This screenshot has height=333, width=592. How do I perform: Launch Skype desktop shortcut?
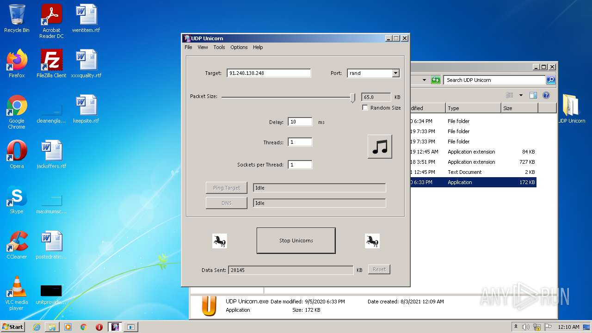17,200
